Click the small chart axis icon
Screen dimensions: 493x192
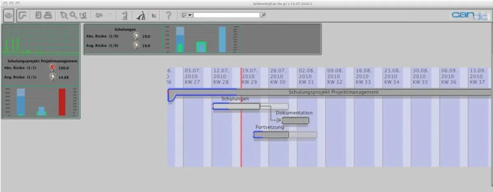(154, 16)
